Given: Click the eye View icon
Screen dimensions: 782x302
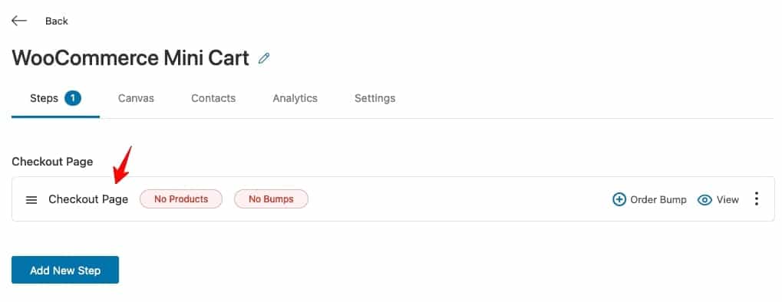Looking at the screenshot, I should [x=704, y=200].
